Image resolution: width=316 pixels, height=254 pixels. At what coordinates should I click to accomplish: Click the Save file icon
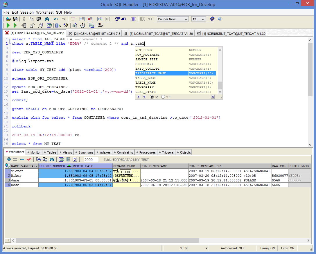(x=15, y=19)
